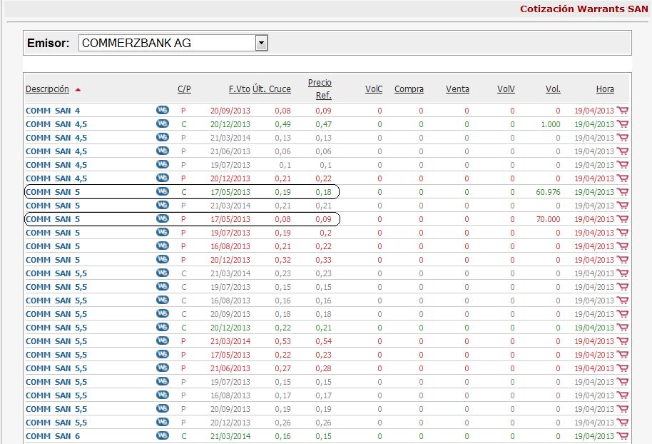652x444 pixels.
Task: Open COMM SAN 5 put expiring 20/12/2013
Action: (53, 260)
